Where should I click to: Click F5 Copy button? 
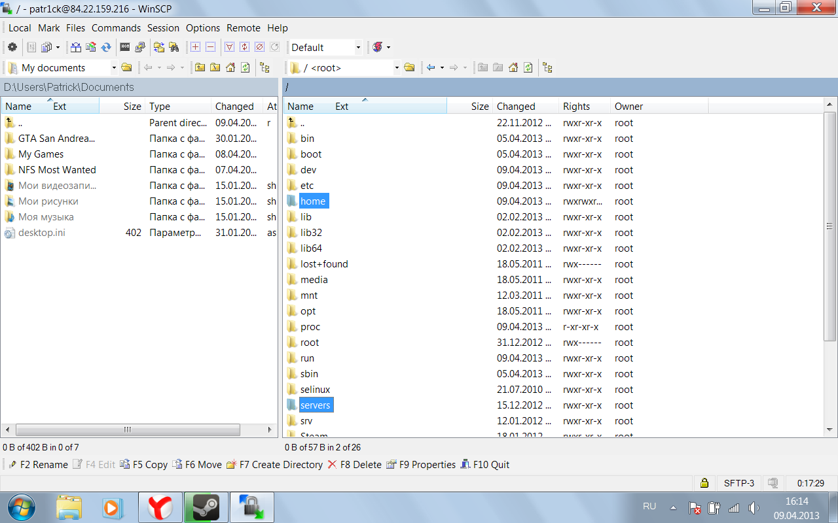click(x=144, y=465)
